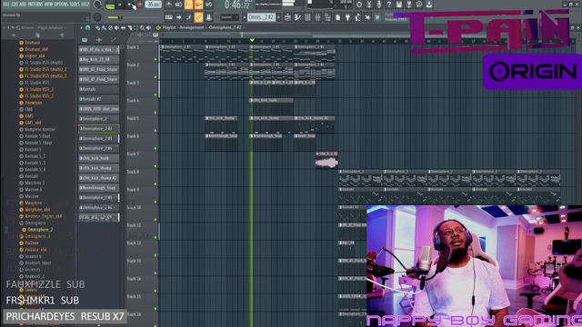Open the Playlist options menu arrow
Image resolution: width=582 pixels, height=327 pixels.
(x=82, y=28)
